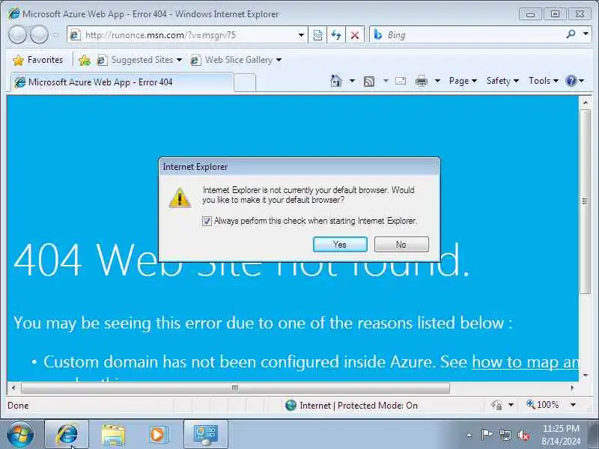Open the Page menu
Viewport: 599px width, 449px height.
(463, 81)
